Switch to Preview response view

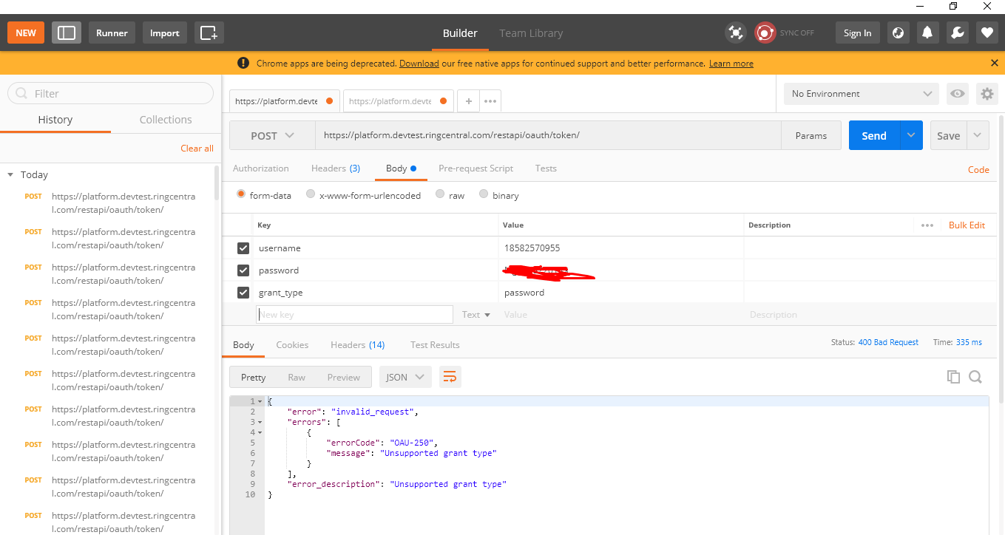344,377
